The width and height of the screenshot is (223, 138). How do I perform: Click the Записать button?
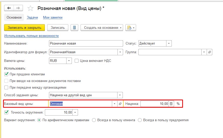point(58,27)
